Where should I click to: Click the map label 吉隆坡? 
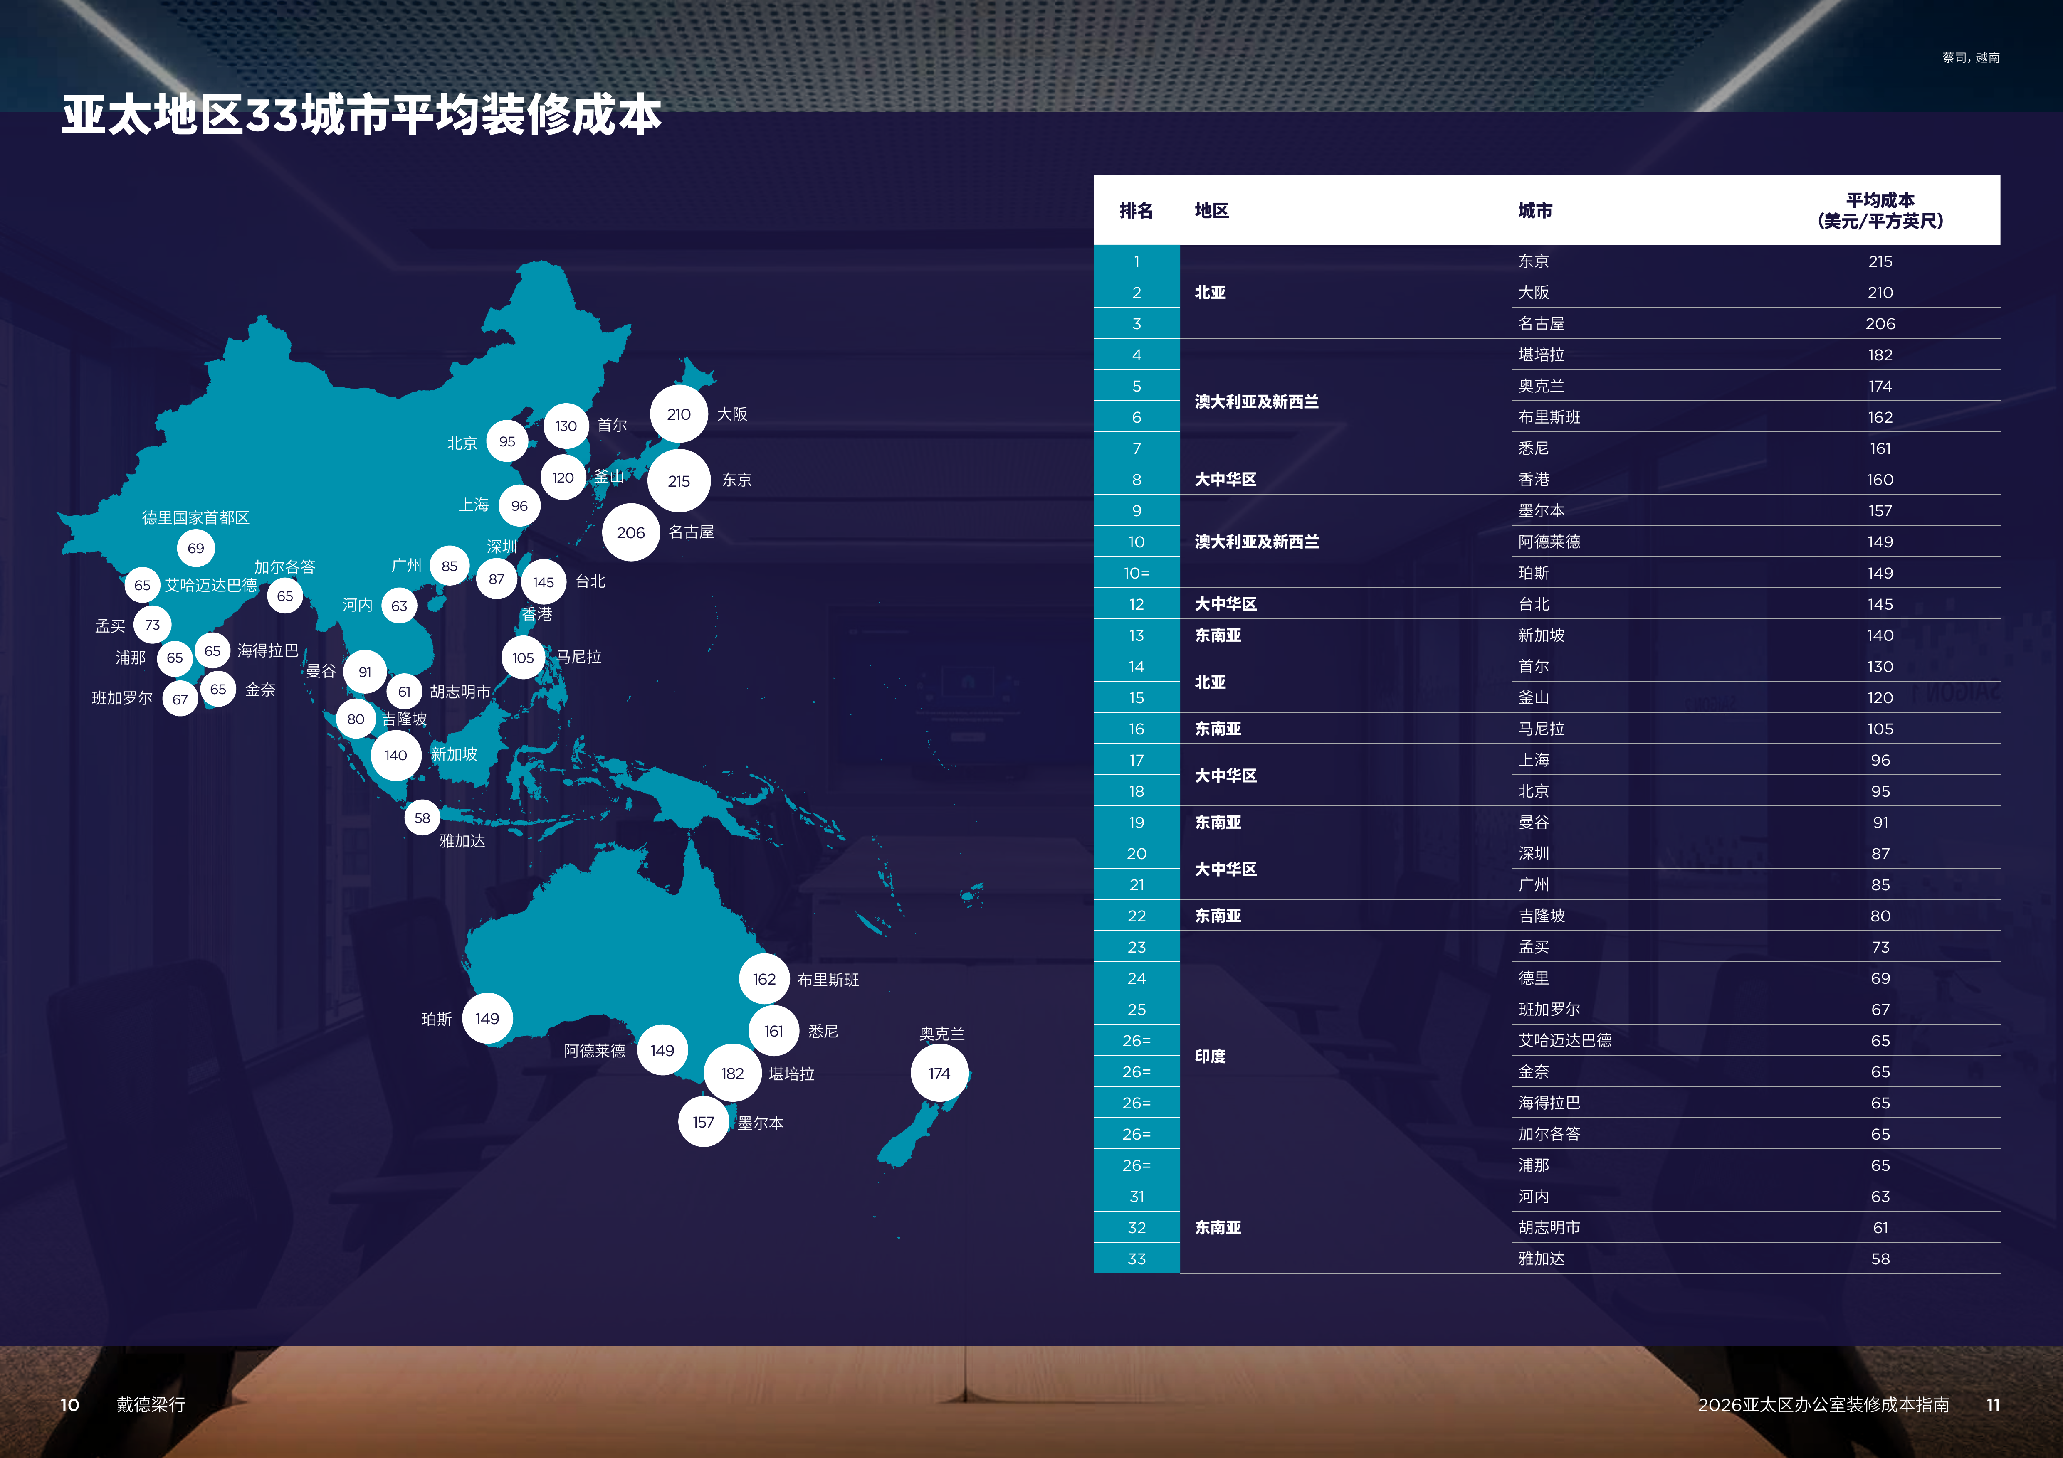pyautogui.click(x=404, y=719)
